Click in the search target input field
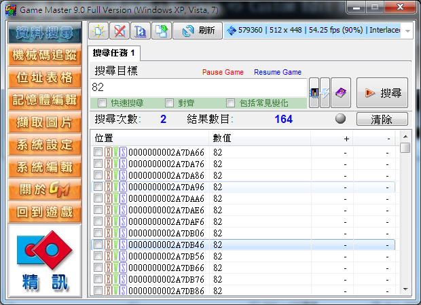 pos(198,88)
